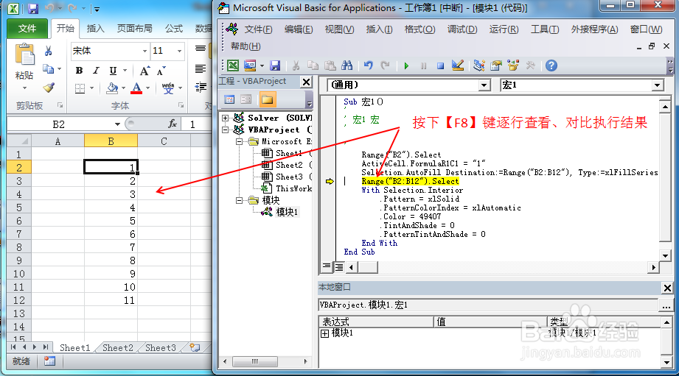The width and height of the screenshot is (679, 376).
Task: Close the 本地窗口 locals panel
Action: tap(667, 288)
